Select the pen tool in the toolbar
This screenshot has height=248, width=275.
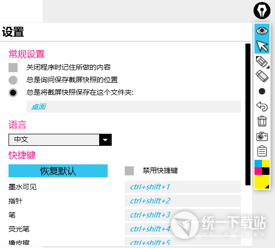click(x=262, y=62)
